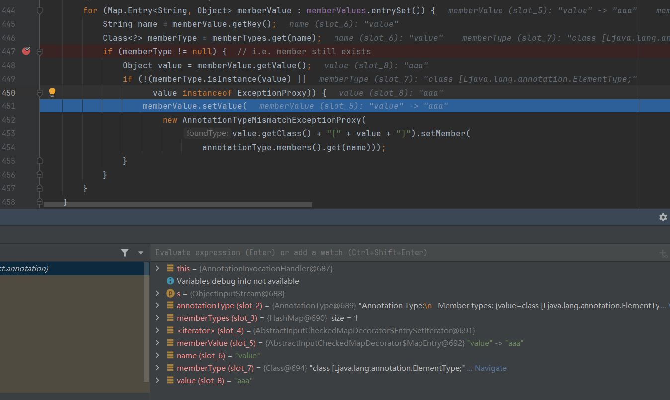Expand the annotationType (slot_2) variable
670x400 pixels.
(x=158, y=305)
